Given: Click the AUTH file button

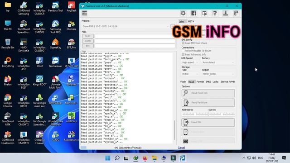Looking at the screenshot, I should click(x=87, y=41).
